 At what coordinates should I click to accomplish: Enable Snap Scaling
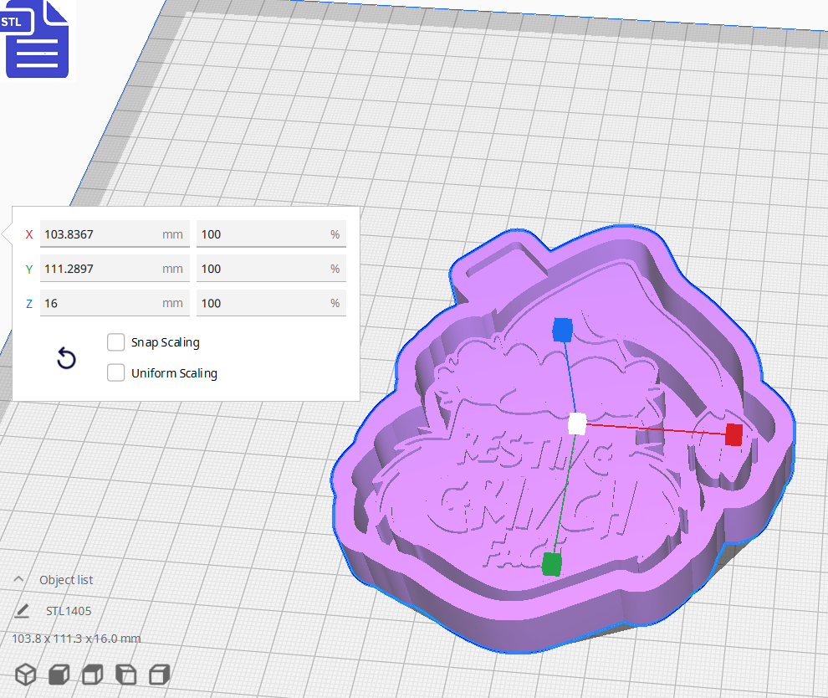tap(115, 341)
